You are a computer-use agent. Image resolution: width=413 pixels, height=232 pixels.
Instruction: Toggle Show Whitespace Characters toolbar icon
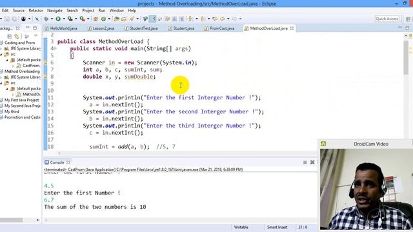point(182,19)
